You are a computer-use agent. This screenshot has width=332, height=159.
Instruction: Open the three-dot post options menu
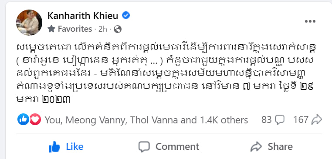(x=310, y=21)
